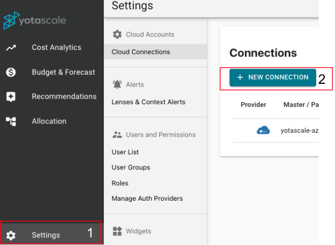The width and height of the screenshot is (335, 245).
Task: Open Cost Analytics from the sidebar
Action: [56, 48]
